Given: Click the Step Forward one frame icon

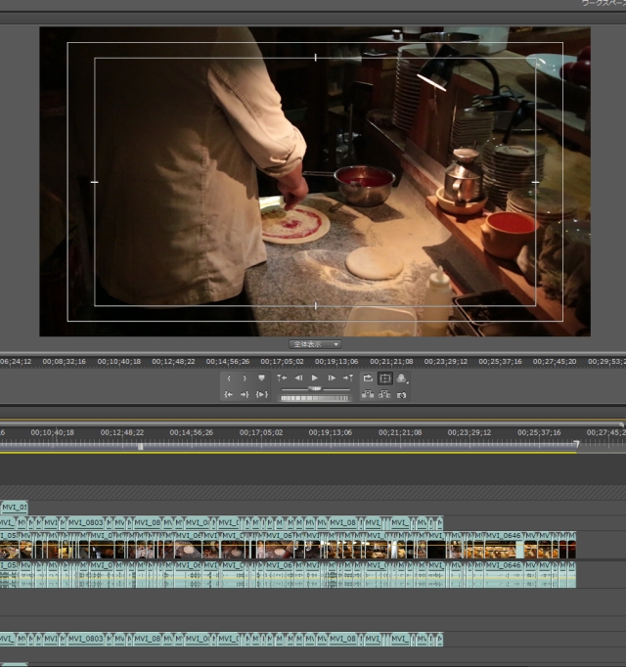Looking at the screenshot, I should tap(332, 378).
